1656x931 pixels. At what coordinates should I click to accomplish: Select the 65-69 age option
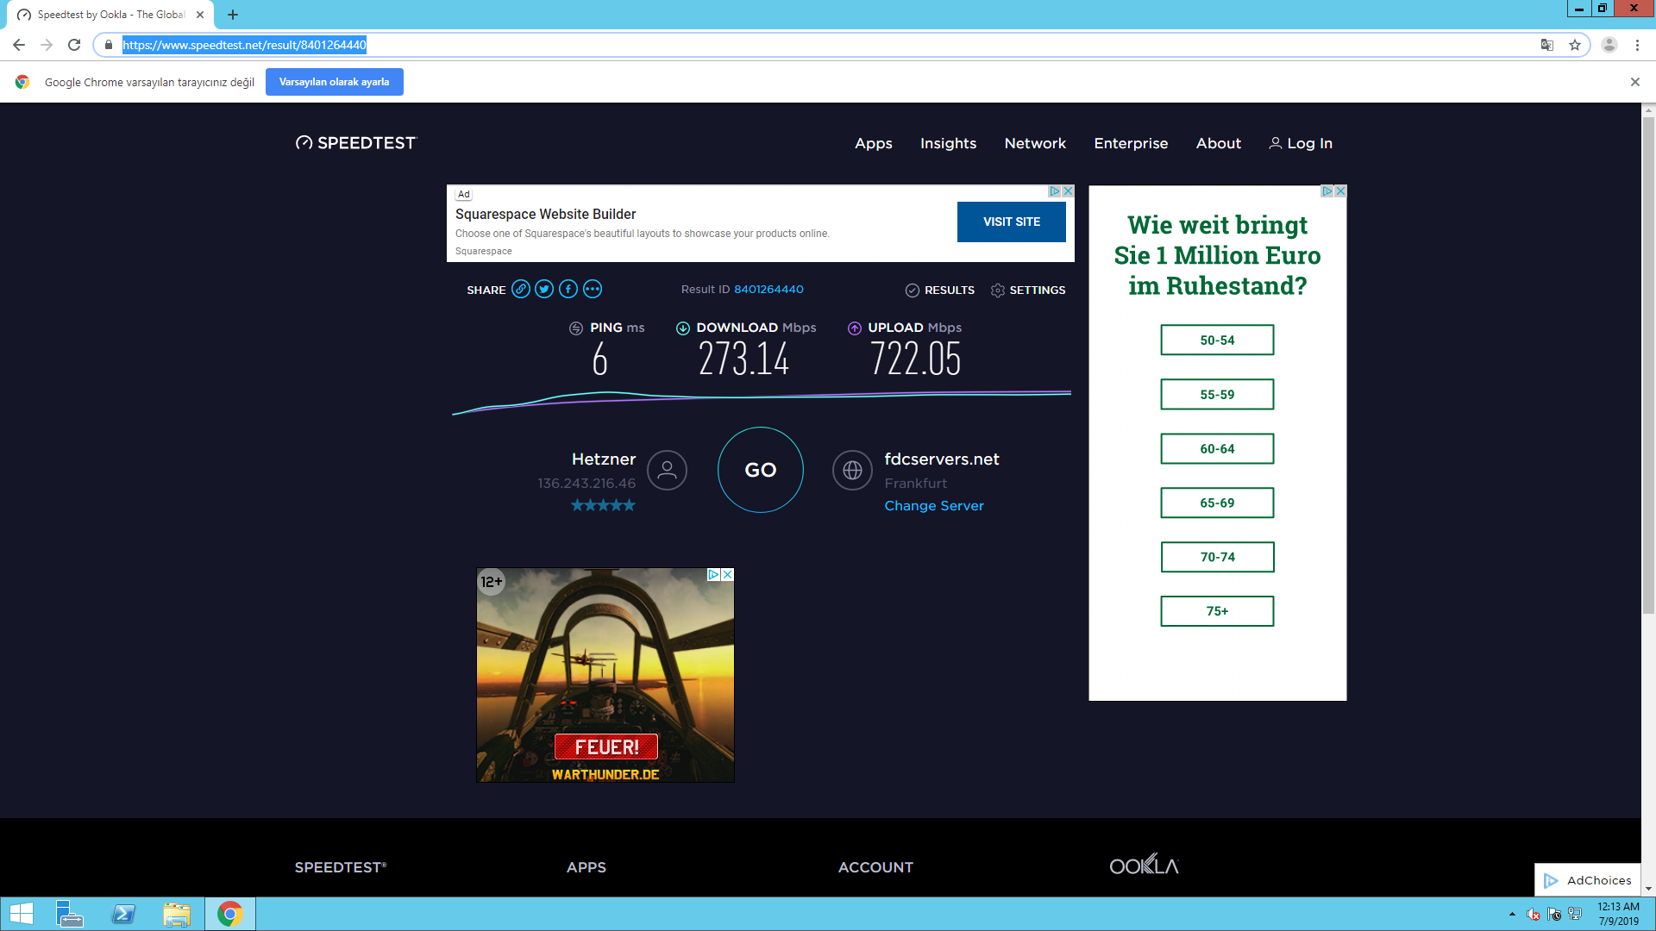[x=1217, y=503]
